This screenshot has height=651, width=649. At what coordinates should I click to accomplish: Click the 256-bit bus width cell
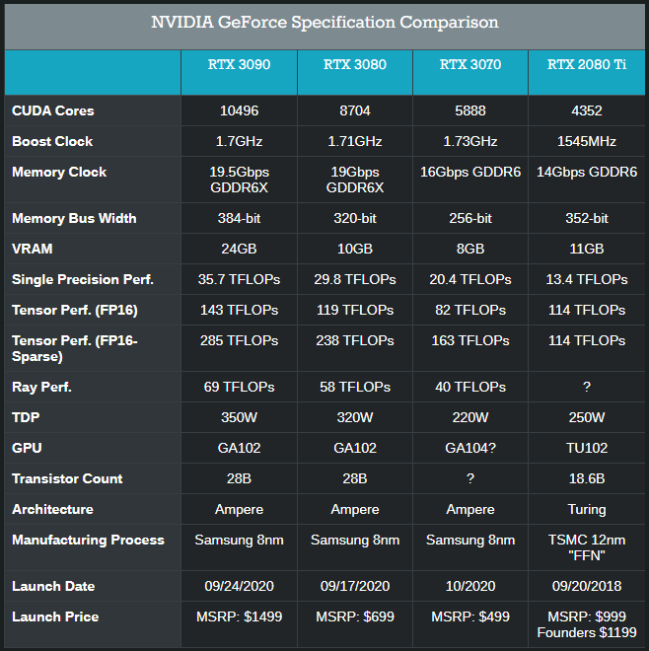[470, 218]
